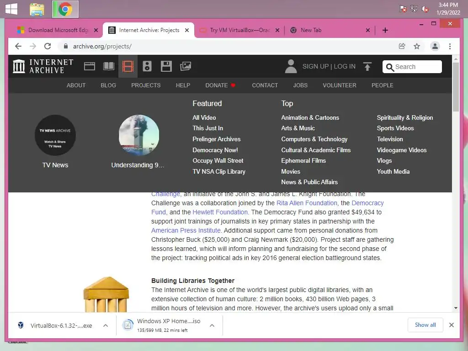
Task: Open the Windows Start button
Action: pos(11,9)
